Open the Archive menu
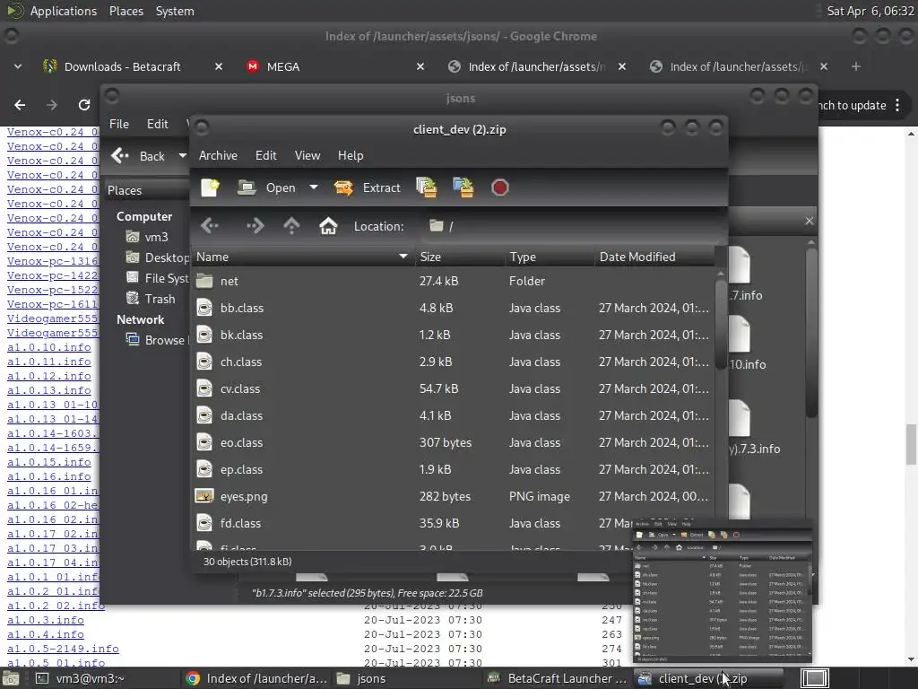The width and height of the screenshot is (918, 689). 218,155
